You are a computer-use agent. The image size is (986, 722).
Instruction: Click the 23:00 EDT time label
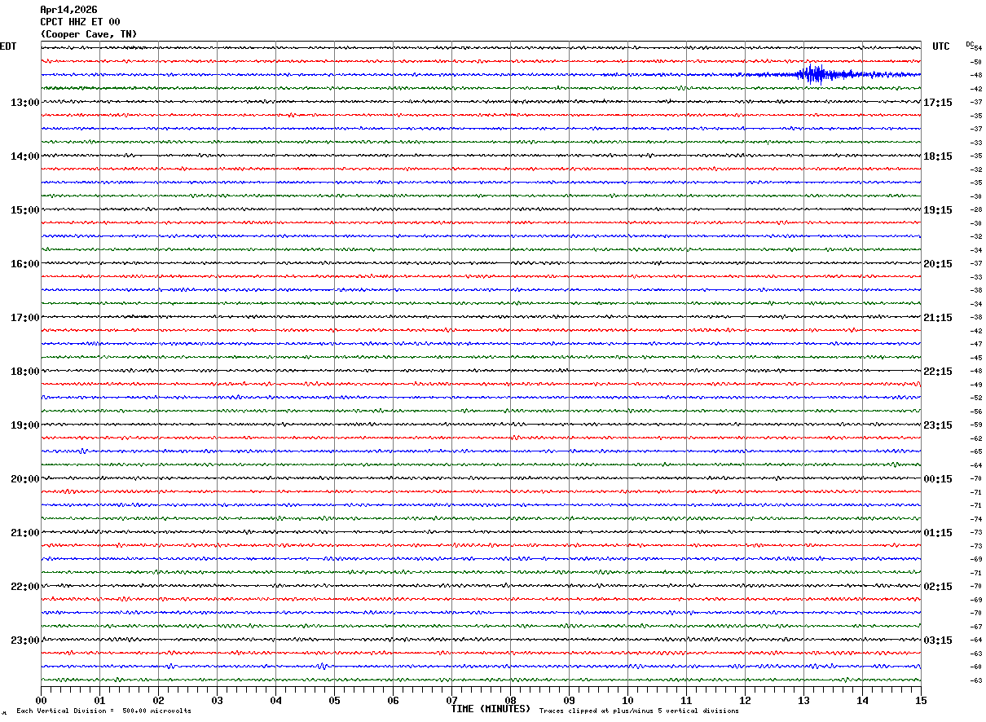coord(24,641)
